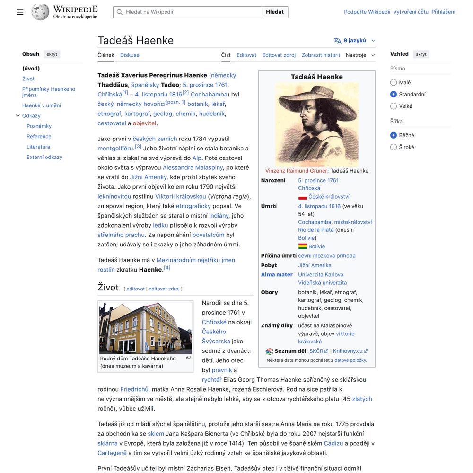
Task: Open the Knihovny.cz external link
Action: [x=350, y=351]
